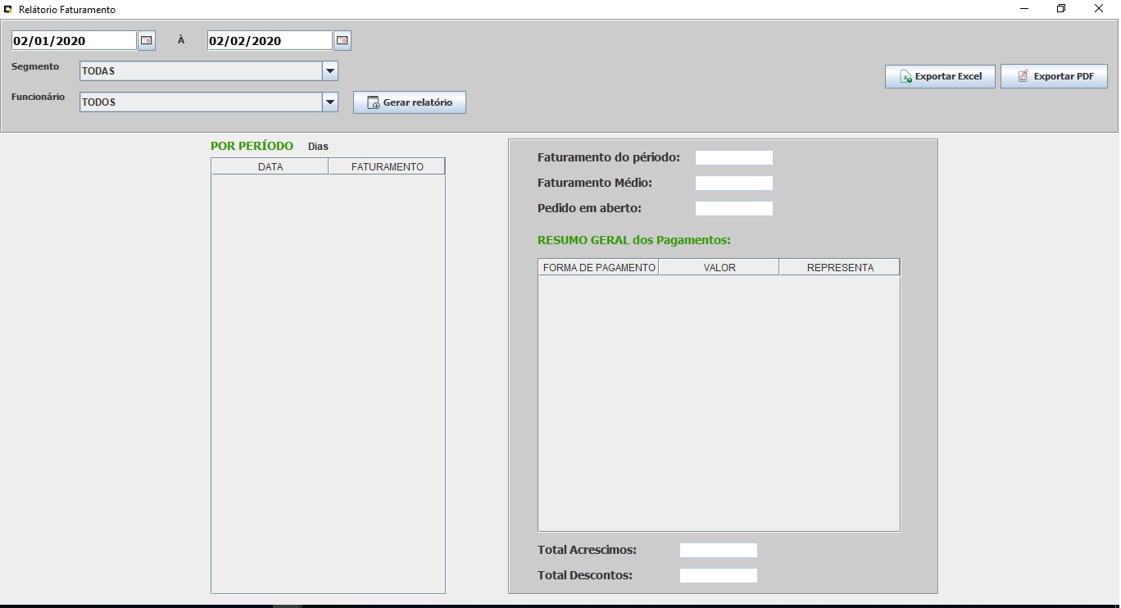Click the Faturamento do período field
The image size is (1121, 608).
point(733,158)
